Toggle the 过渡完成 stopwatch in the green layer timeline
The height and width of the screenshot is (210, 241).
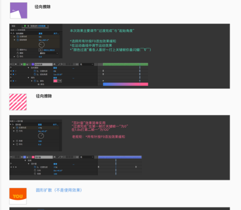point(35,71)
